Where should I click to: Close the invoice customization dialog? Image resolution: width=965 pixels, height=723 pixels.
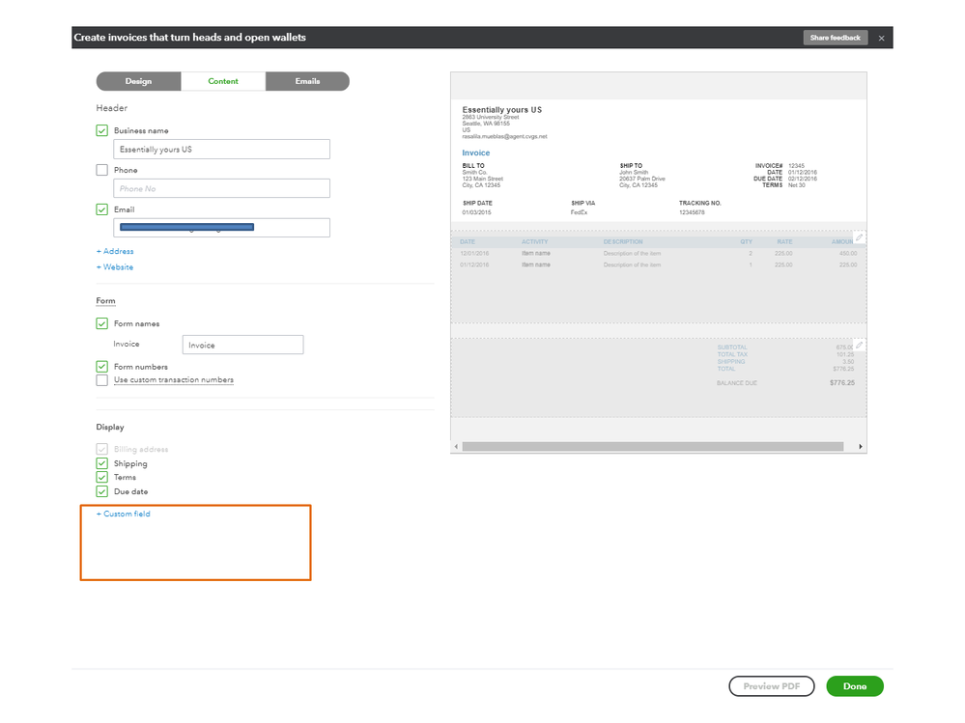(x=881, y=39)
